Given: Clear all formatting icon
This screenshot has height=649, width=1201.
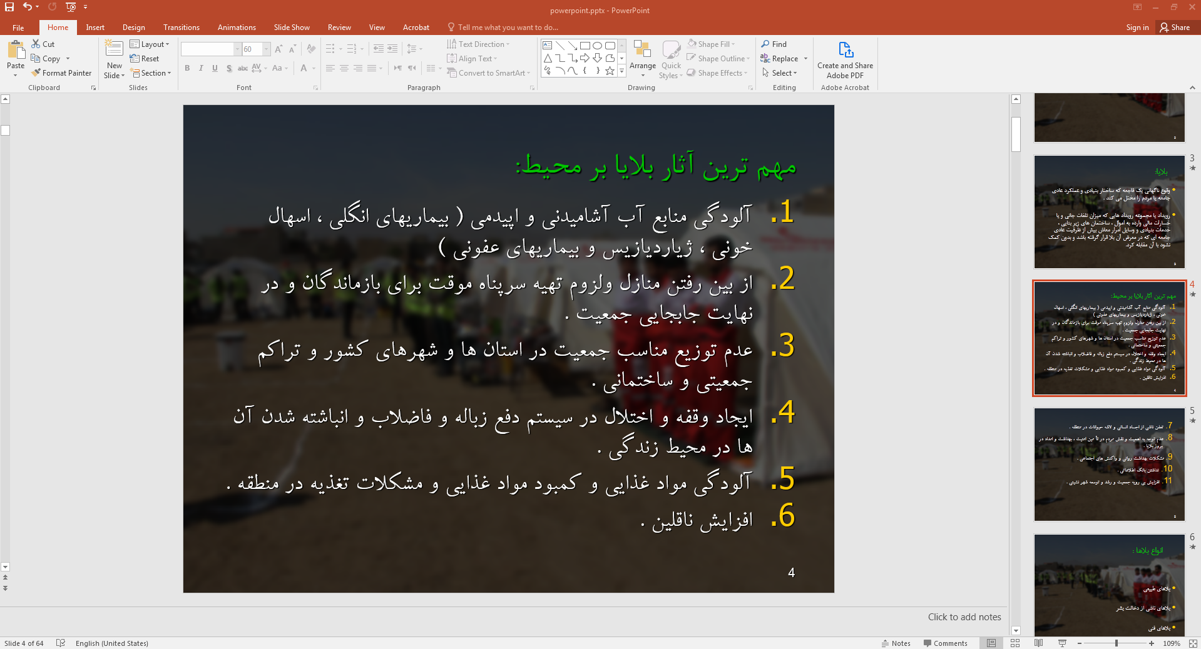Looking at the screenshot, I should (x=311, y=49).
